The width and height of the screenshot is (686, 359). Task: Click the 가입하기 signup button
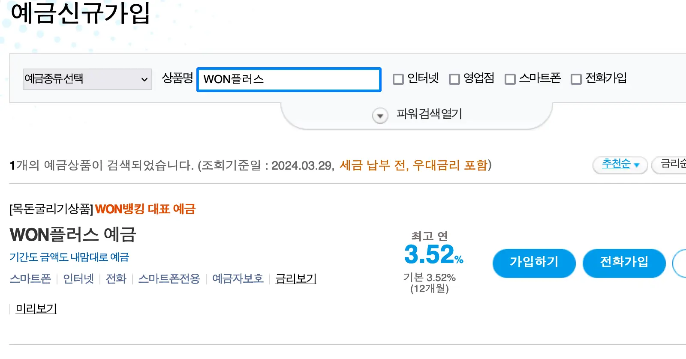tap(534, 263)
